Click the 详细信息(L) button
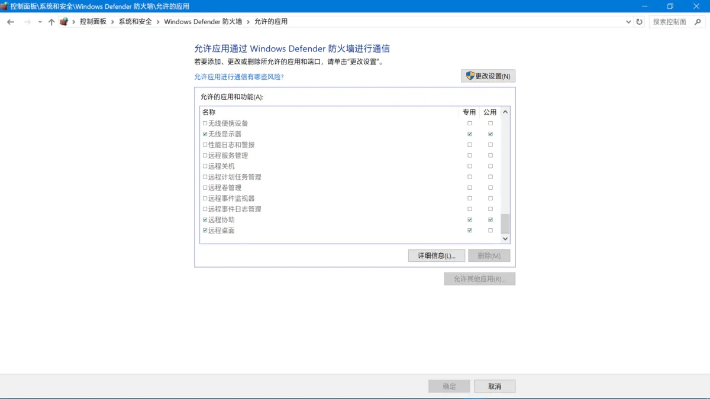710x399 pixels. pos(436,255)
